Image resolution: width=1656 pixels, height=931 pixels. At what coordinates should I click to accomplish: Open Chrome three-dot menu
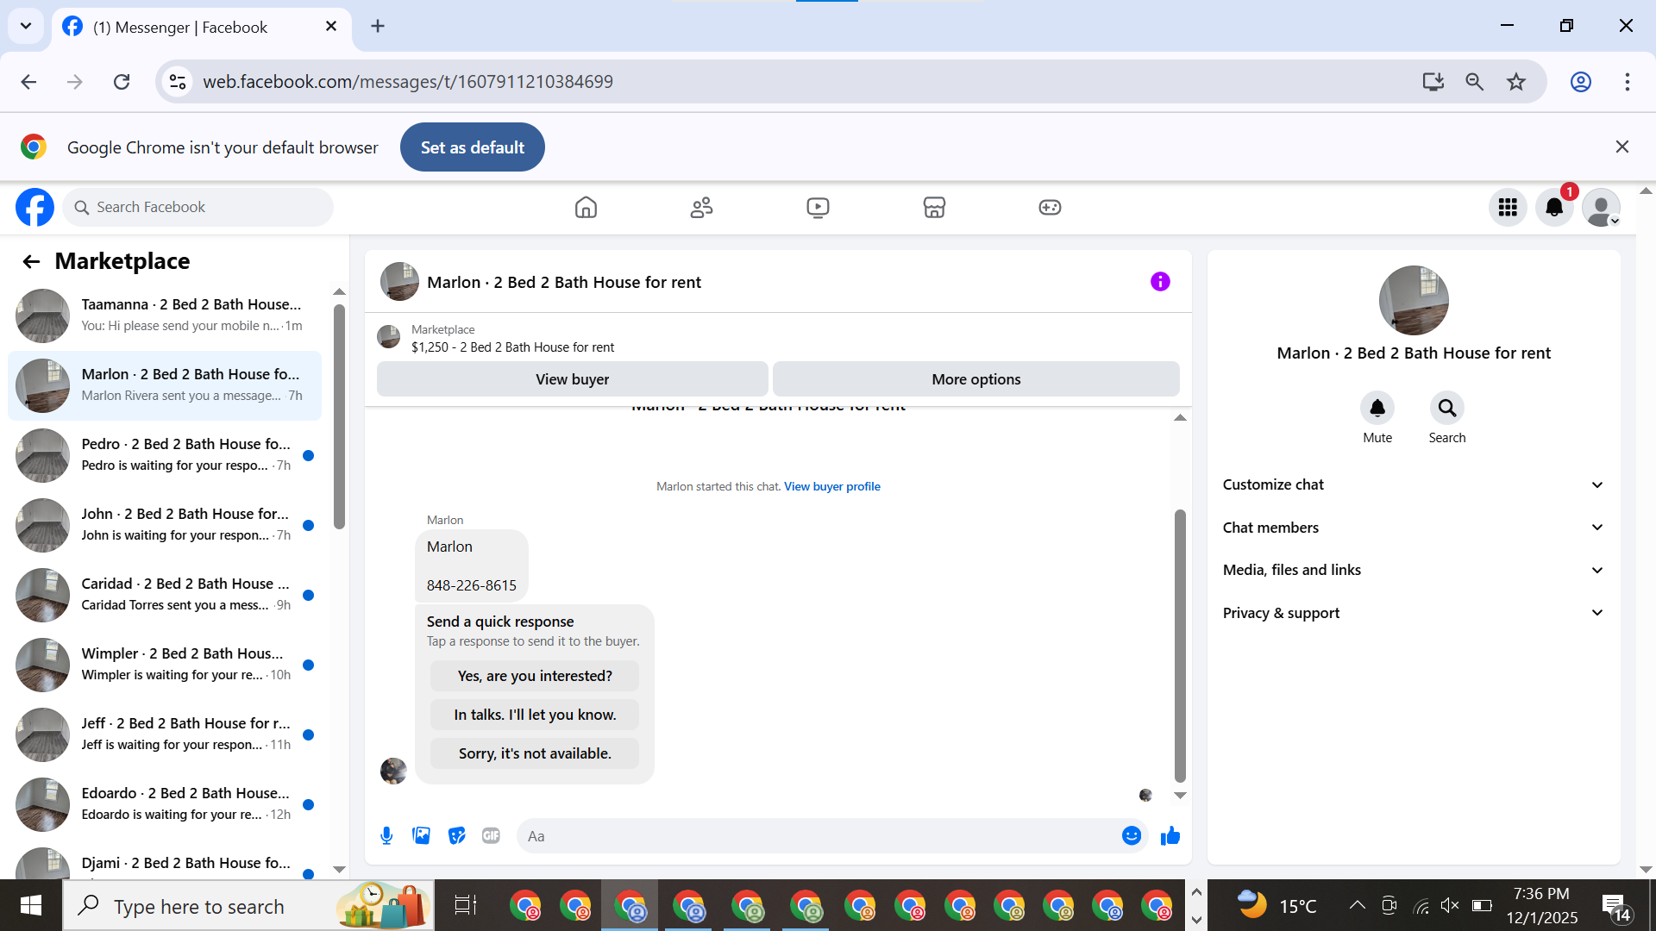tap(1627, 82)
